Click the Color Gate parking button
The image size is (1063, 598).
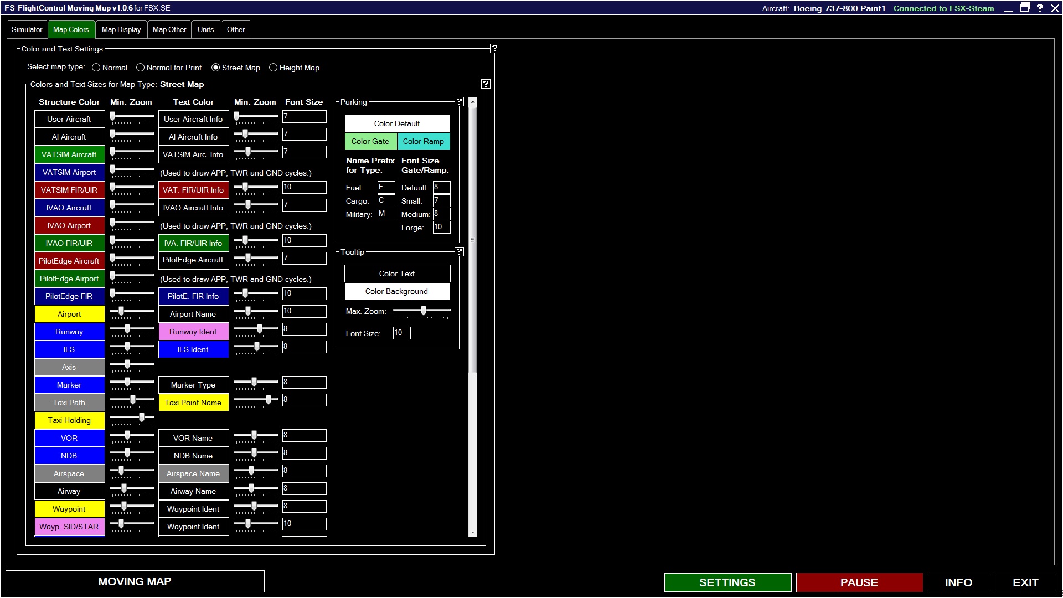[370, 141]
